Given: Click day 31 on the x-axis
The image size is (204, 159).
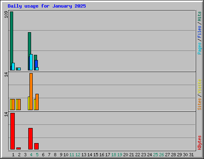Looking at the screenshot, I should pyautogui.click(x=191, y=155).
